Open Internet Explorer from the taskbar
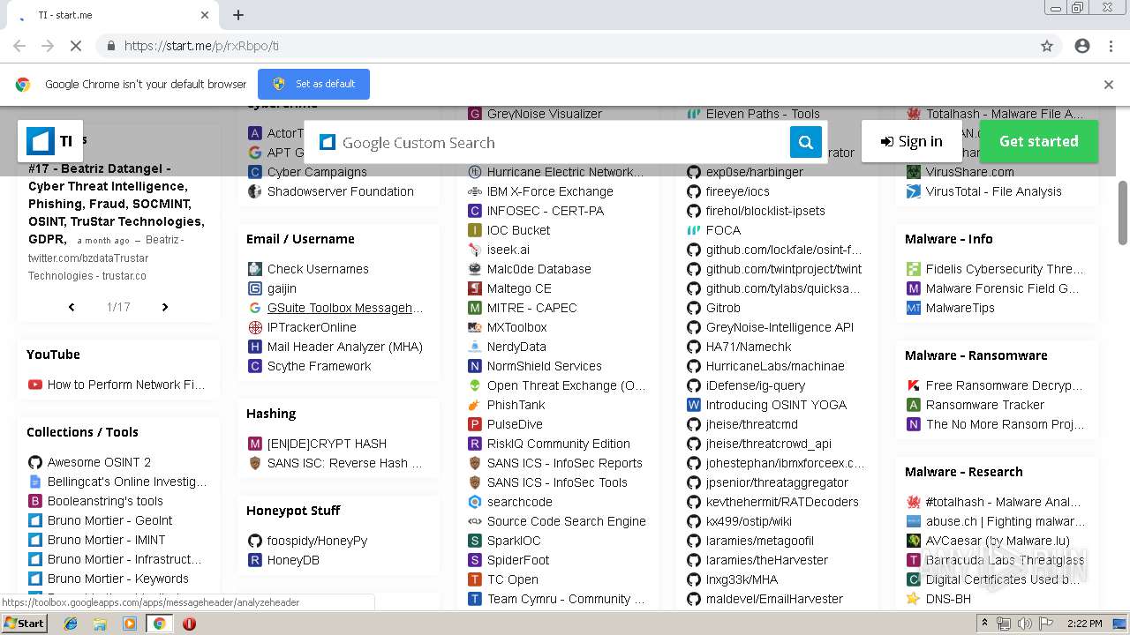This screenshot has width=1130, height=635. click(71, 624)
